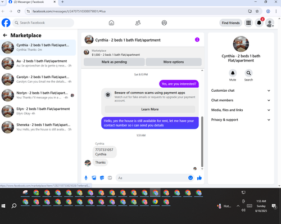The width and height of the screenshot is (281, 224).
Task: Mute the conversation with bell icon
Action: click(233, 73)
